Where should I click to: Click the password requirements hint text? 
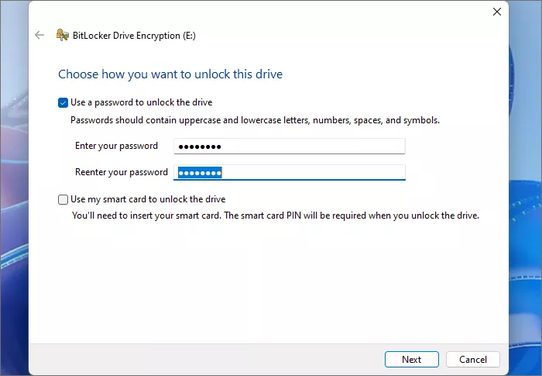[256, 120]
